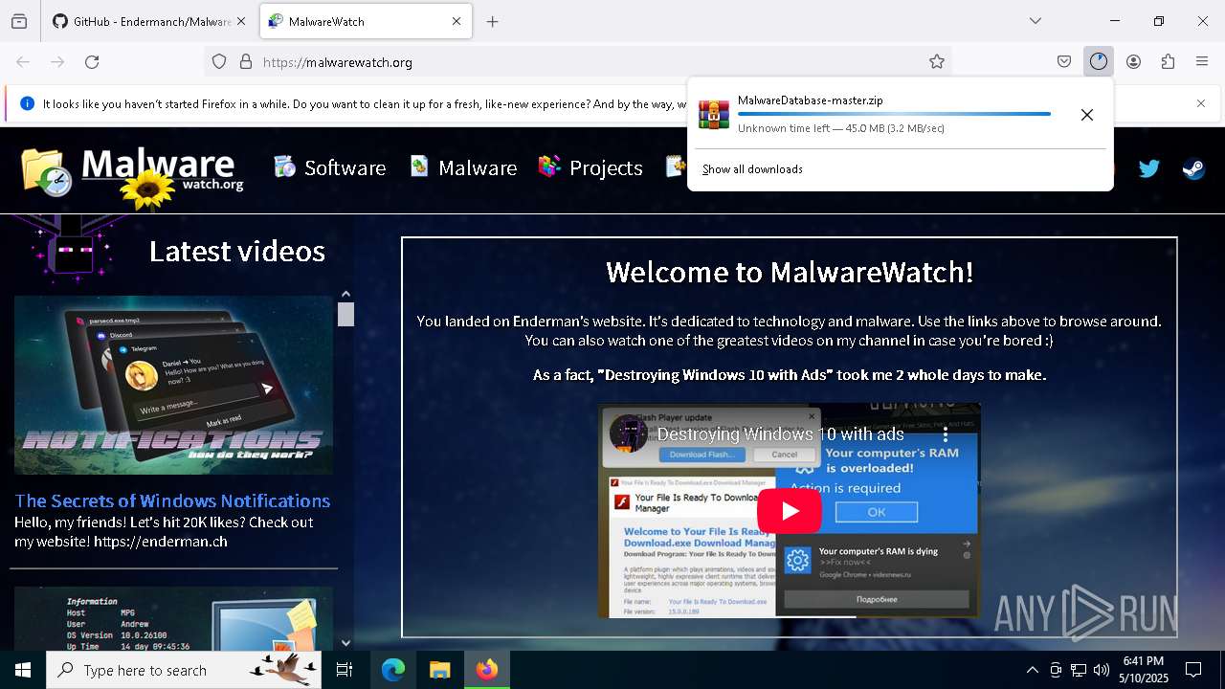Open the notification center icon

[x=1193, y=670]
